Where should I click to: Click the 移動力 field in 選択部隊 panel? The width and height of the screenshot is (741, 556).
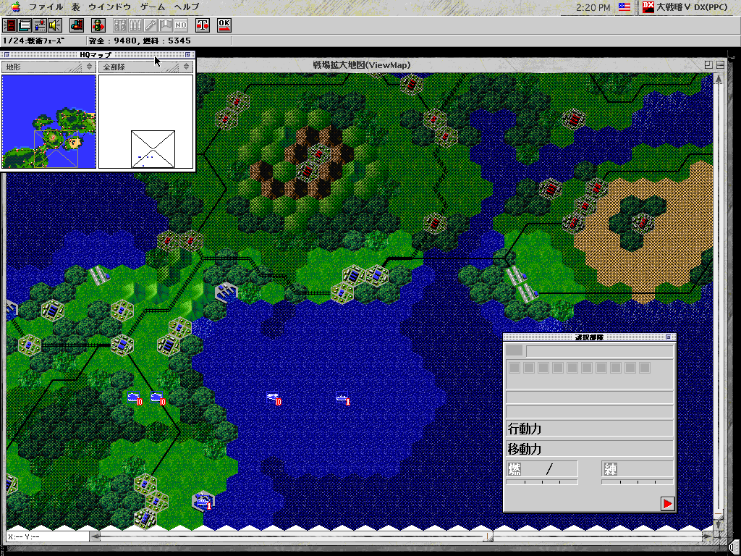coord(589,448)
